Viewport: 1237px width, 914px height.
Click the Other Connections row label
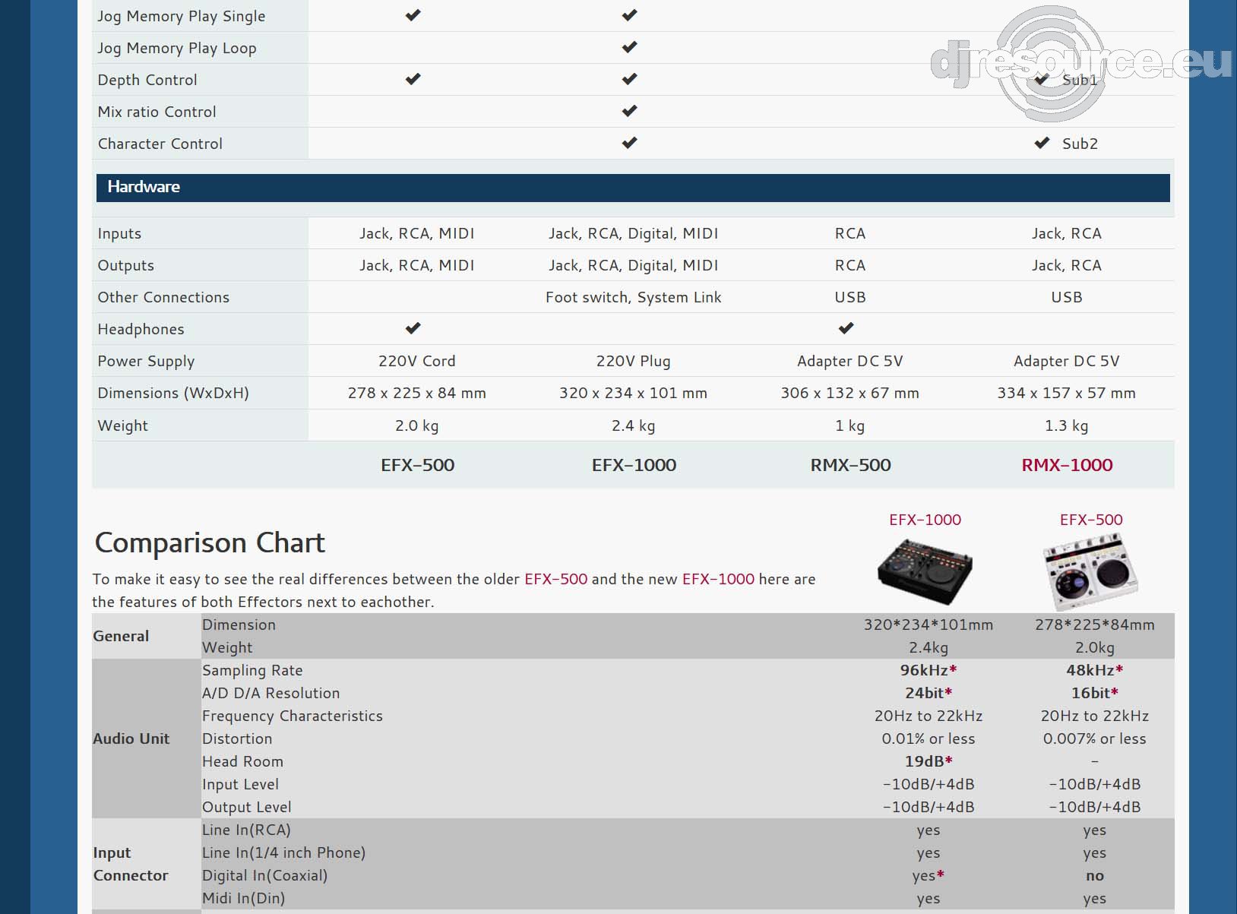pos(163,297)
